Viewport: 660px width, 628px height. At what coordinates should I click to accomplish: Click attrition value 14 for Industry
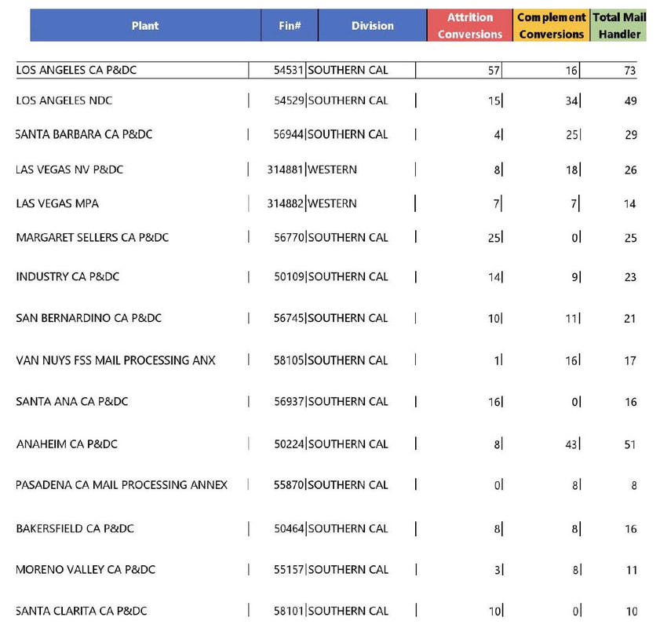[494, 277]
